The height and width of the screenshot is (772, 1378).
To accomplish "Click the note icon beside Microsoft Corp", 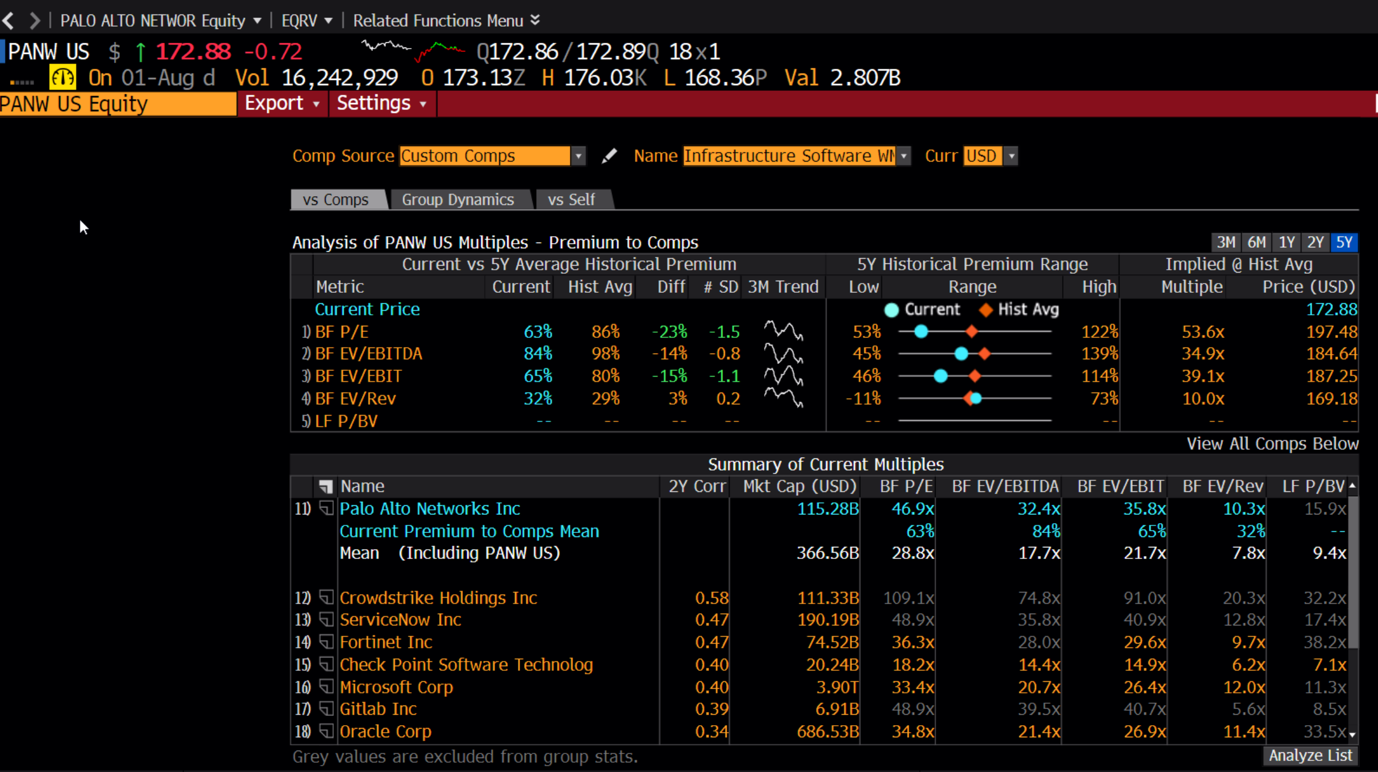I will pyautogui.click(x=327, y=687).
